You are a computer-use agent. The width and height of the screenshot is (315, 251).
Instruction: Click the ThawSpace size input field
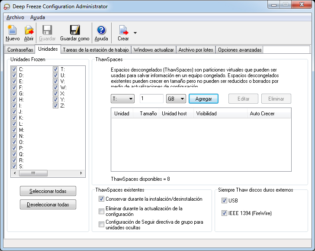point(151,99)
